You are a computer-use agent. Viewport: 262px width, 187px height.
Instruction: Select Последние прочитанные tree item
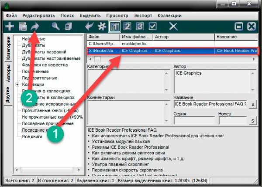[48, 124]
